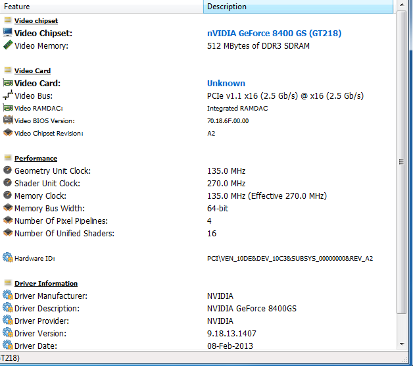Select the 70.18.6F.00.00 BIOS version value
Screen dimensions: 413x366
(x=228, y=120)
